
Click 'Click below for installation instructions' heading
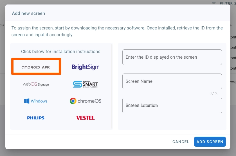(61, 52)
